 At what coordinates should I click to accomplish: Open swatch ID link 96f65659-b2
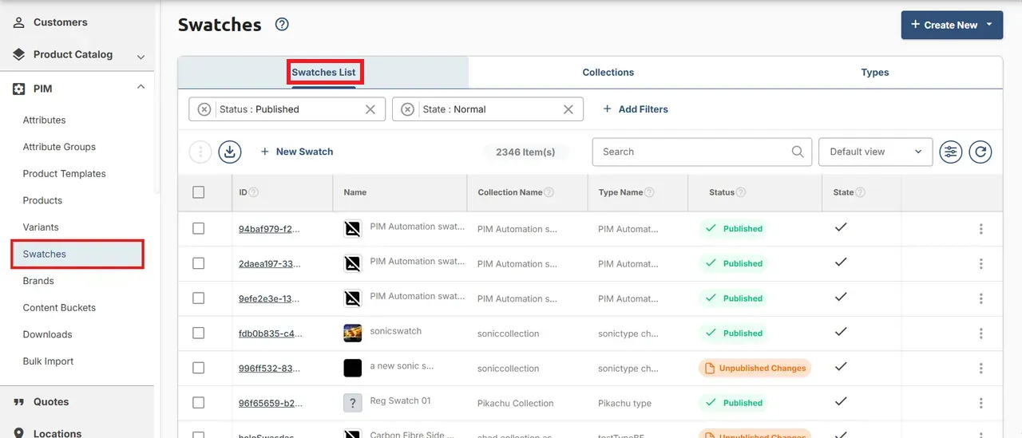270,403
